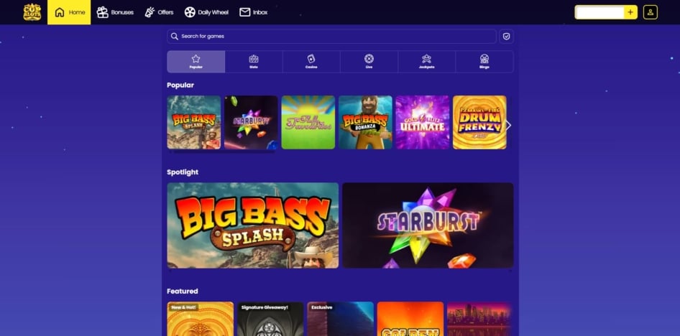Select the Slots category tab
This screenshot has width=680, height=336.
(254, 62)
